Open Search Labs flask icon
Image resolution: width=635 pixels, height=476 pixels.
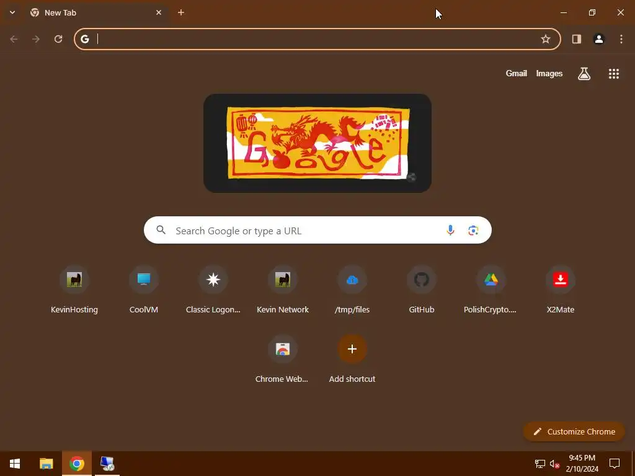[x=584, y=73]
